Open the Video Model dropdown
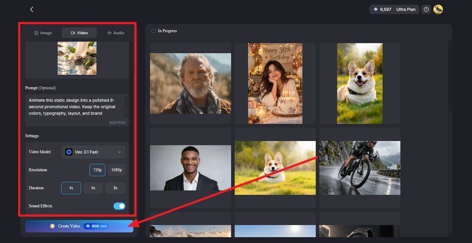The height and width of the screenshot is (243, 472). point(93,152)
